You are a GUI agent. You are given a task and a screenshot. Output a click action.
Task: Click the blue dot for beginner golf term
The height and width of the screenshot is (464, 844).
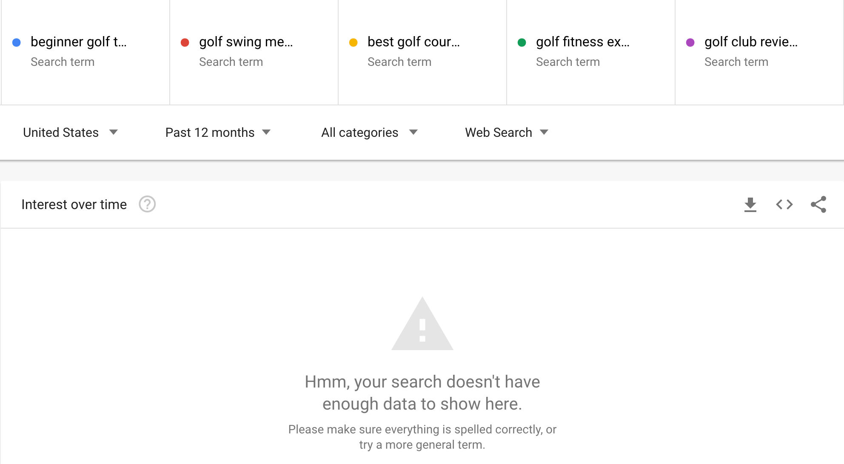pos(20,42)
